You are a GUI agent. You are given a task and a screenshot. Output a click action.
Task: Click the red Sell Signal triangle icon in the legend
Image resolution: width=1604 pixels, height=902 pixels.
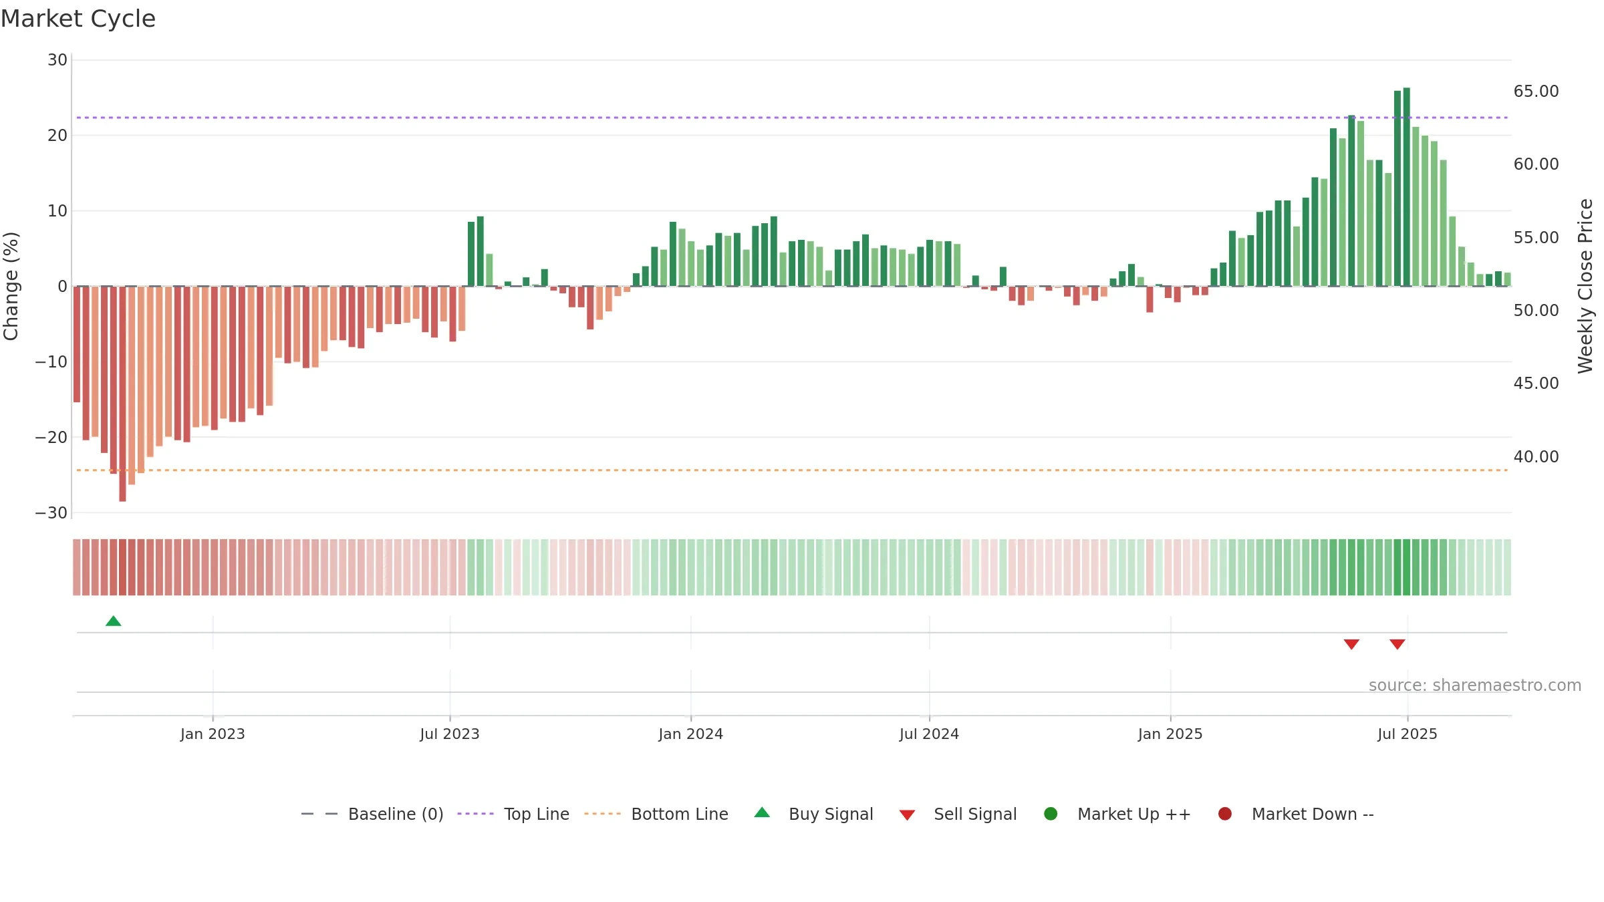tap(907, 815)
